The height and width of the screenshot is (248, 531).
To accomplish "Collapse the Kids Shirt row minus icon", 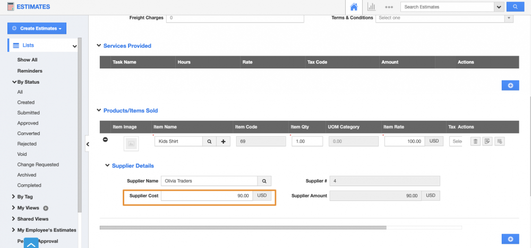I will (105, 139).
